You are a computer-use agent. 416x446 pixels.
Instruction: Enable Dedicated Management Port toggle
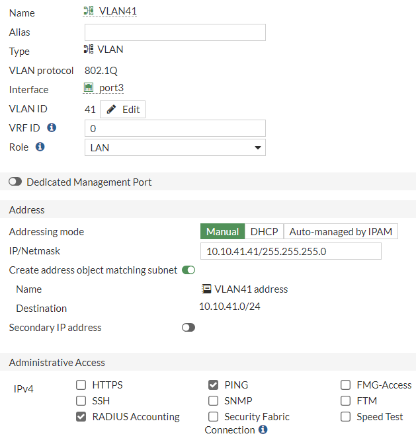click(15, 182)
